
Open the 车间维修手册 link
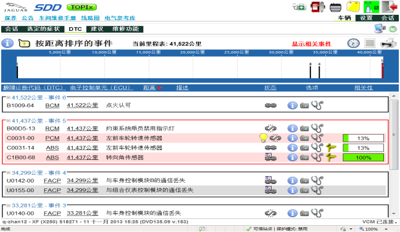pyautogui.click(x=57, y=18)
